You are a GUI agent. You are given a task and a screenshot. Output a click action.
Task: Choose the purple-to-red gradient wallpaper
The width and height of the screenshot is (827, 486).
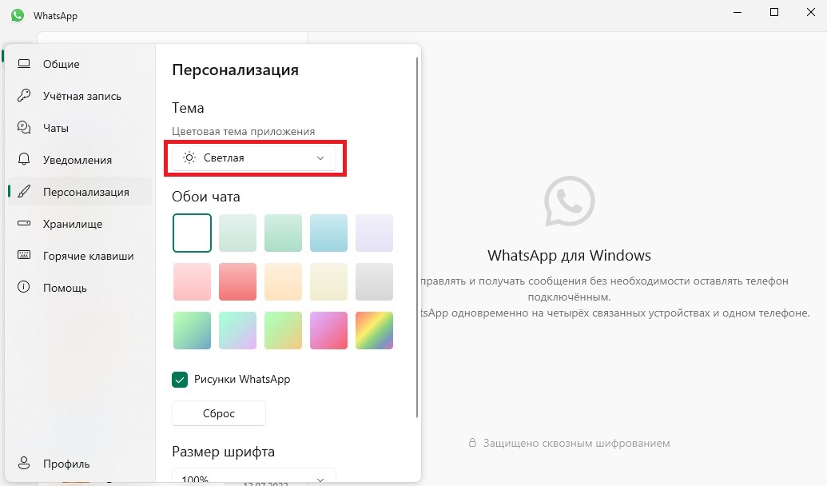(x=328, y=330)
